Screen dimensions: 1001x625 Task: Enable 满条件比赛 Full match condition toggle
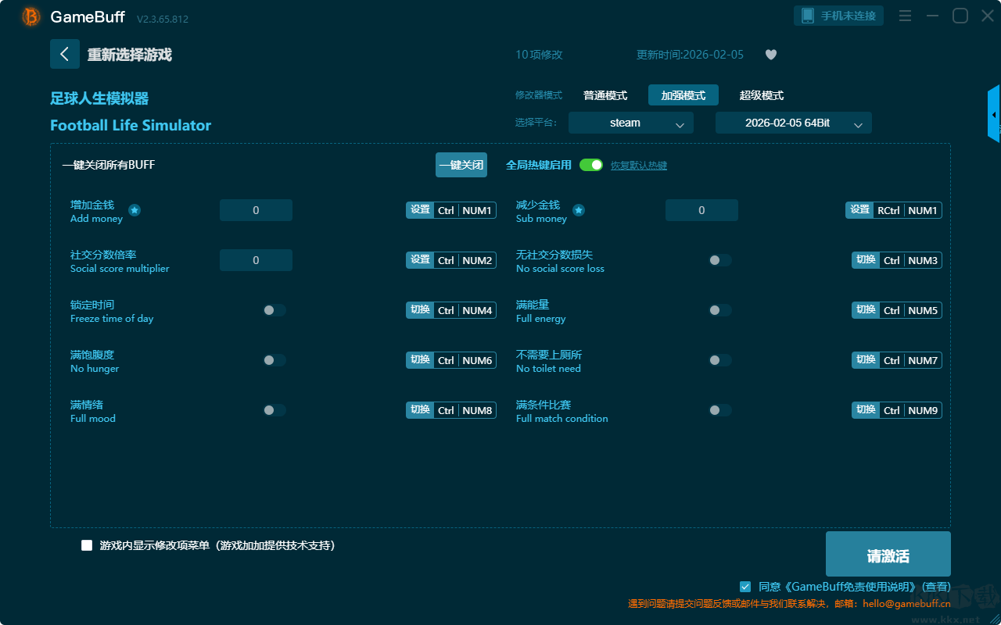pyautogui.click(x=720, y=410)
